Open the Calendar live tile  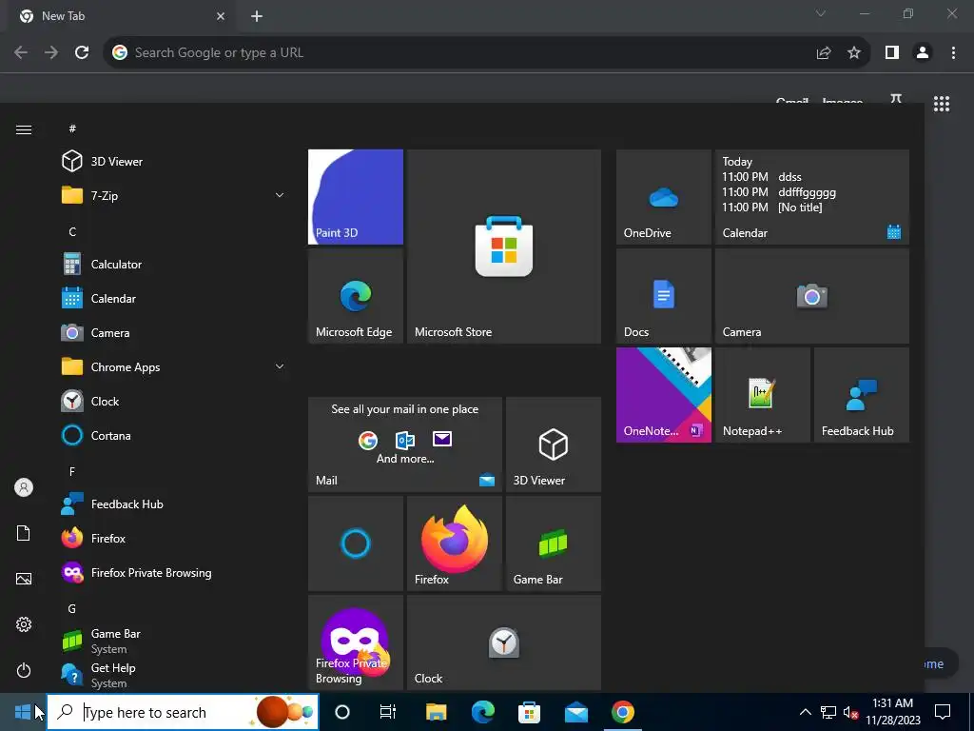(812, 197)
